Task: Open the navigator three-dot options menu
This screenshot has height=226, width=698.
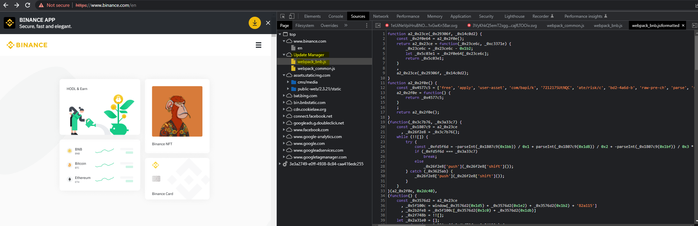Action: 367,25
